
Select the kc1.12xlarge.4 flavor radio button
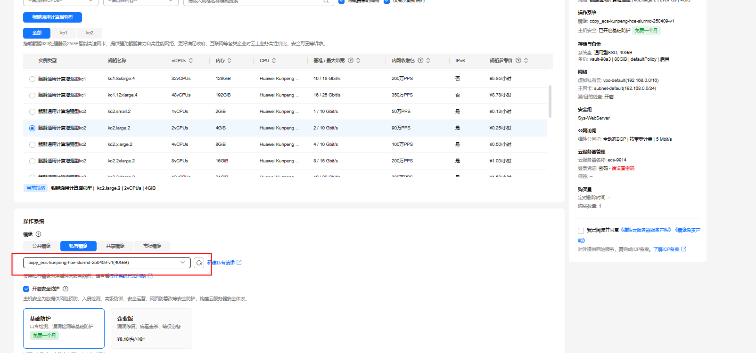click(x=32, y=96)
